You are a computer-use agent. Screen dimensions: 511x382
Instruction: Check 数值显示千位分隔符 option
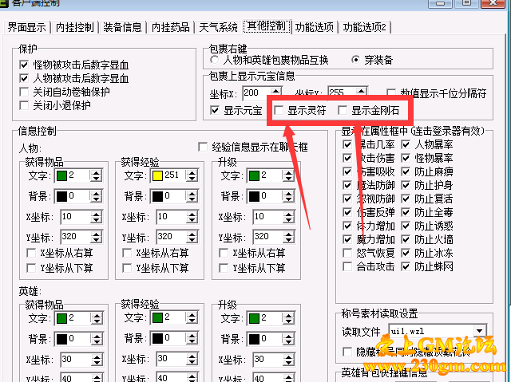(391, 93)
